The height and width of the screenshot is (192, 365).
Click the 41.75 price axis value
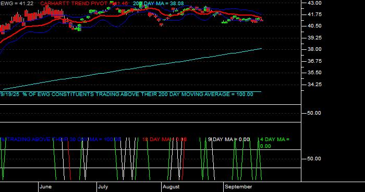point(314,15)
